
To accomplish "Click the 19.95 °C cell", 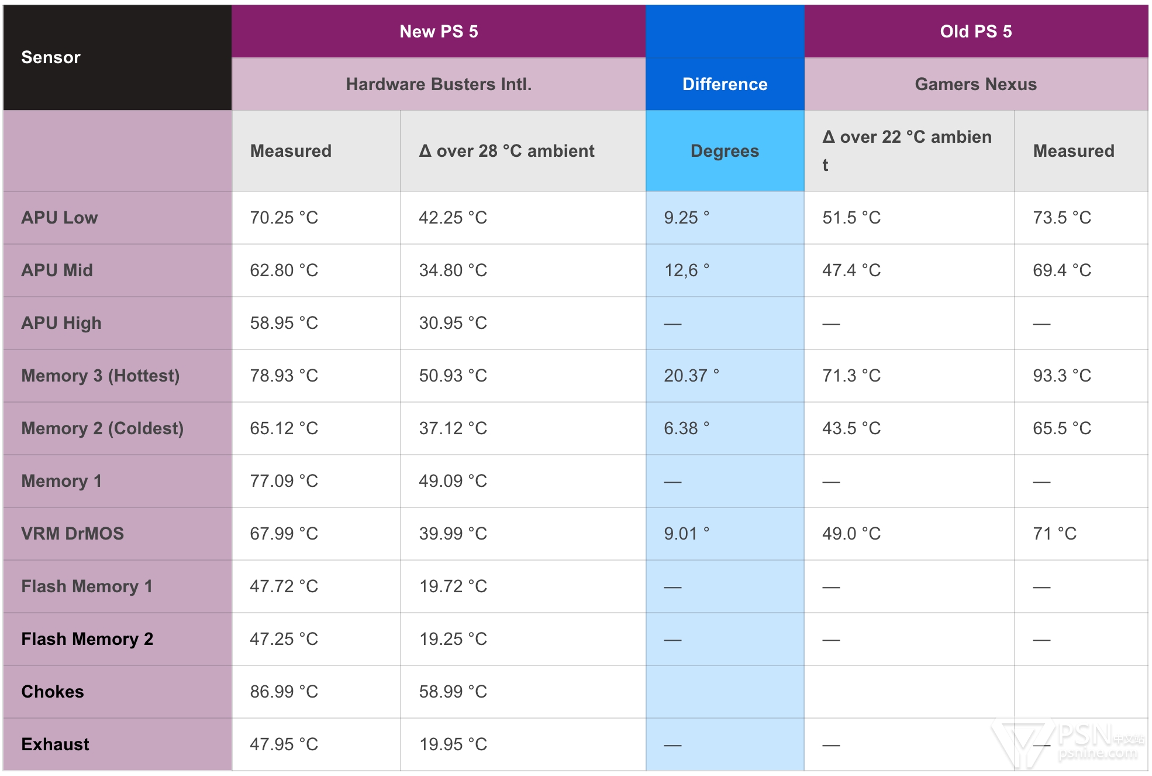I will [523, 744].
